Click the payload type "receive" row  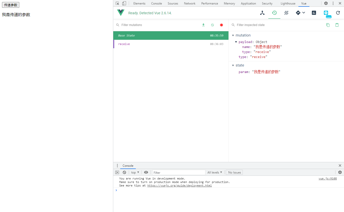(x=256, y=52)
